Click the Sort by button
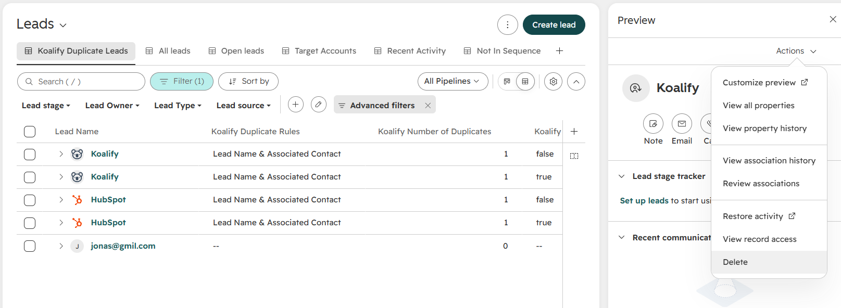The width and height of the screenshot is (841, 308). [x=248, y=81]
